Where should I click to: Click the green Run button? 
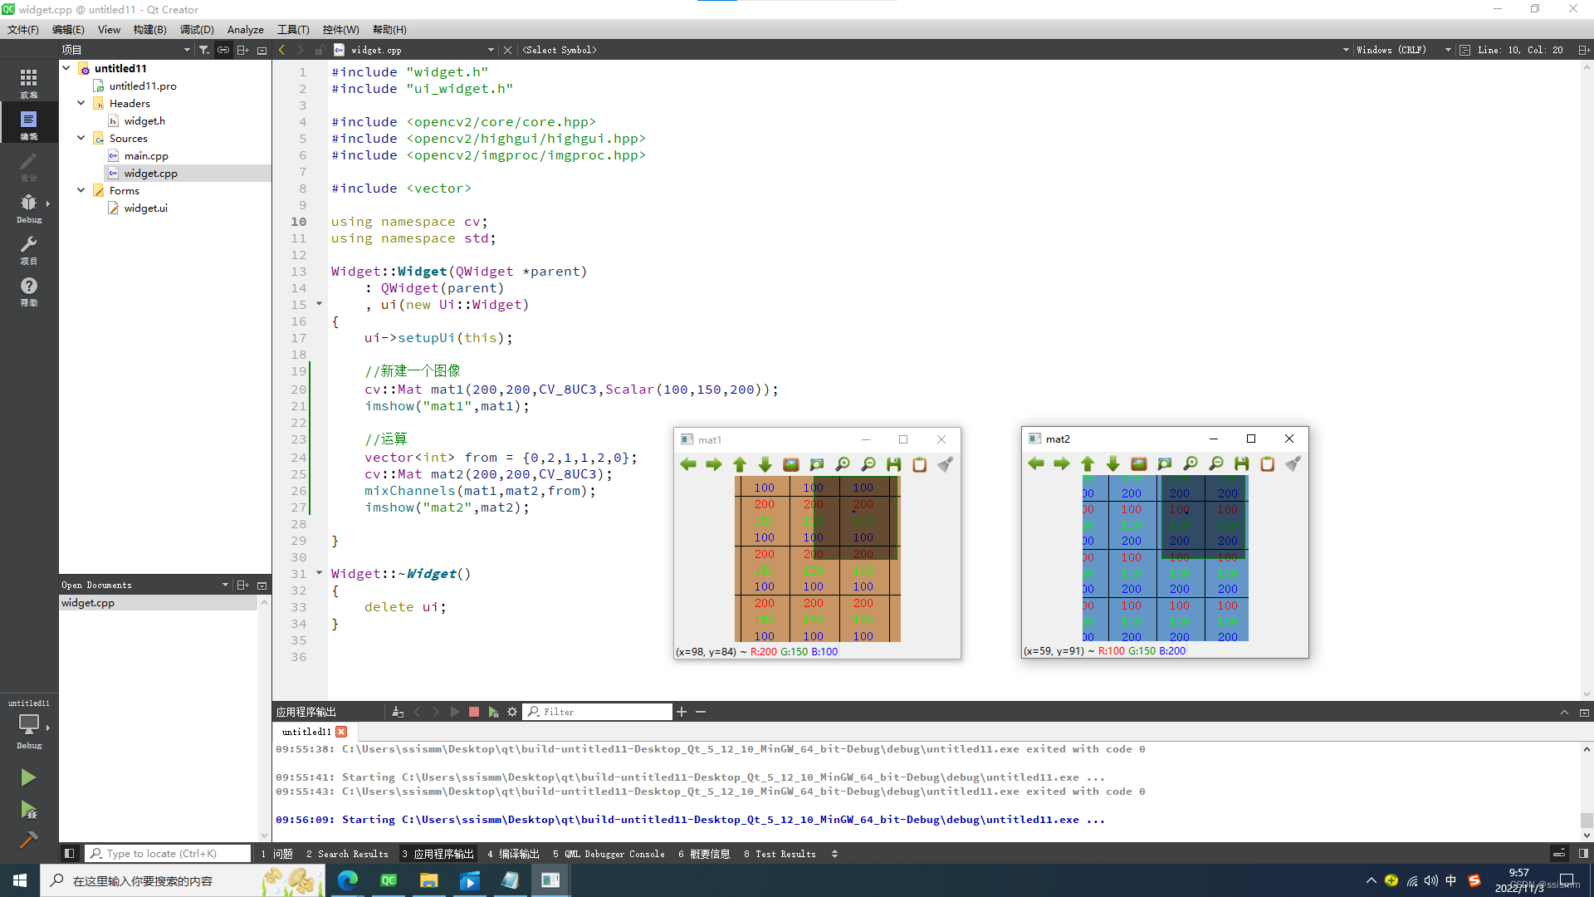28,777
